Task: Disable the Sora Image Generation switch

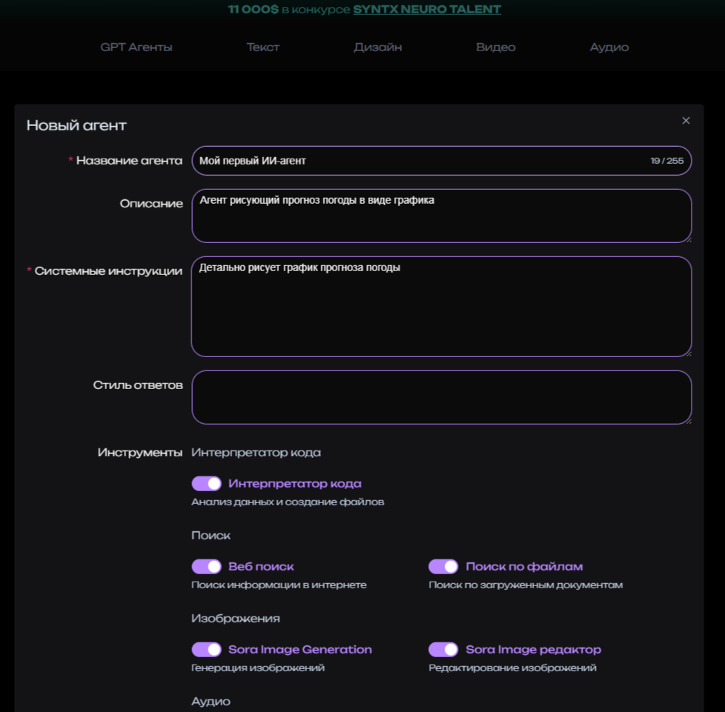Action: (207, 650)
